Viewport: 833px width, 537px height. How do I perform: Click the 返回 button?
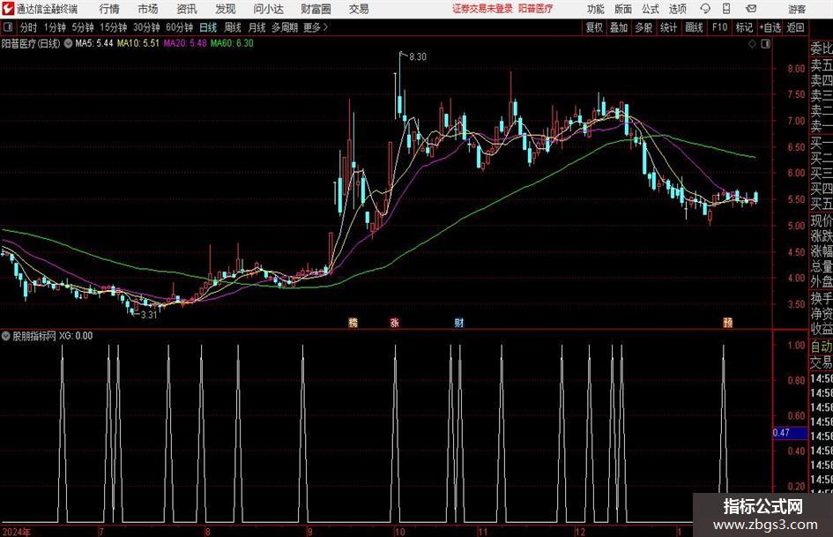(x=795, y=27)
